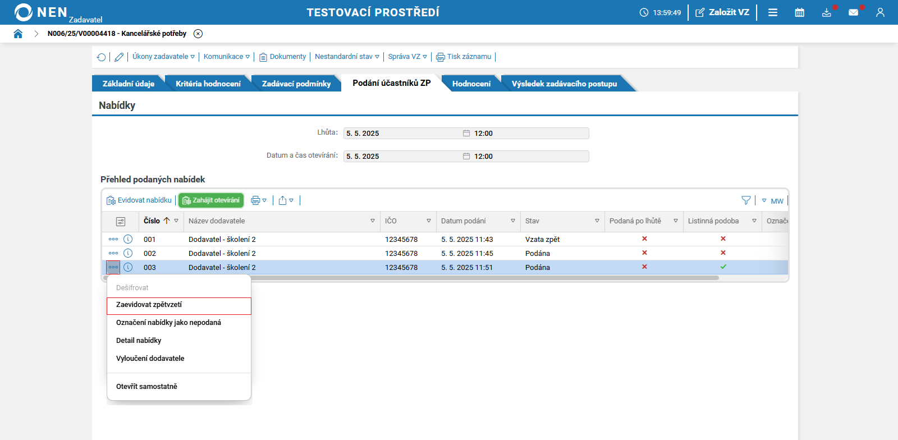Open the messages envelope icon
Viewport: 898px width, 440px height.
853,12
